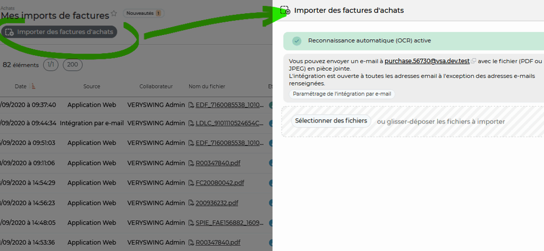This screenshot has width=544, height=251.
Task: Click the sort icon next to Date header
Action: pyautogui.click(x=33, y=86)
